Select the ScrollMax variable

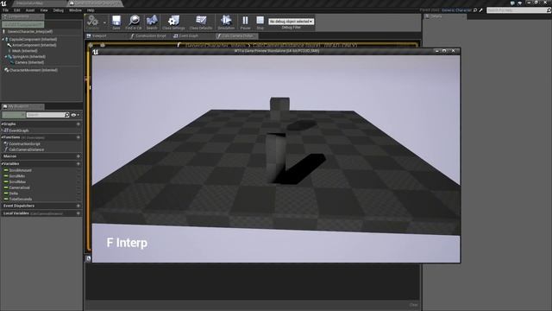click(x=17, y=182)
